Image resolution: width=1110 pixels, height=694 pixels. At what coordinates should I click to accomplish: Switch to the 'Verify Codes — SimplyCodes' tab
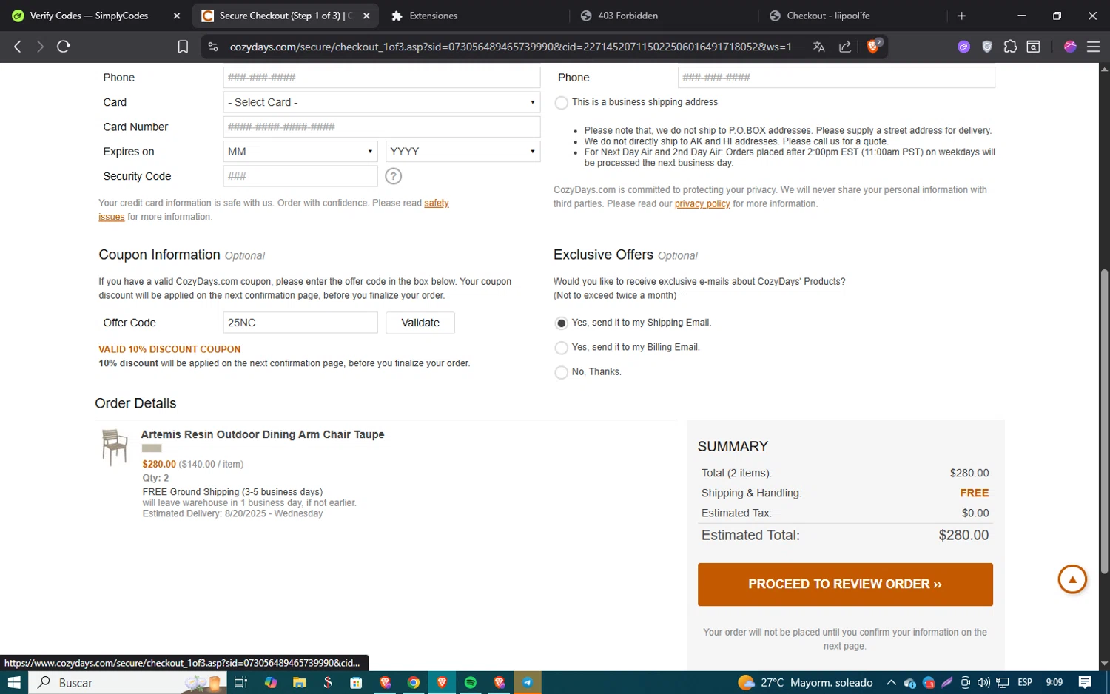pos(89,16)
